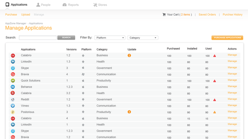
Task: Click Manage link for Reddit
Action: [232, 99]
